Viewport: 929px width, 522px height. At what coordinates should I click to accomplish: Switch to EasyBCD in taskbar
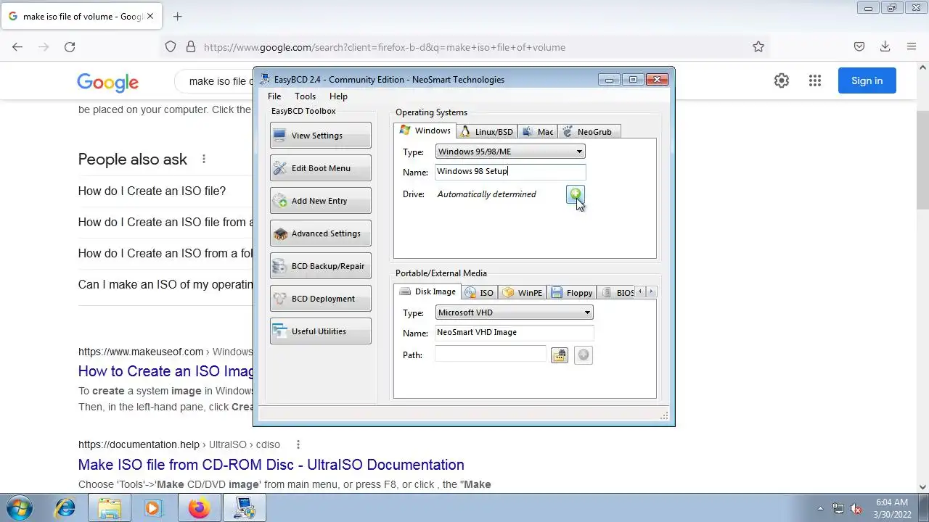click(245, 508)
